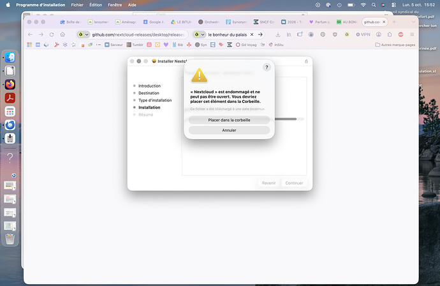The width and height of the screenshot is (440, 286).
Task: Switch to the Orchestr tab
Action: pos(209,22)
